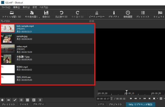This screenshot has width=165, height=107.
Task: Undock the playlist panel float icon
Action: (90, 21)
